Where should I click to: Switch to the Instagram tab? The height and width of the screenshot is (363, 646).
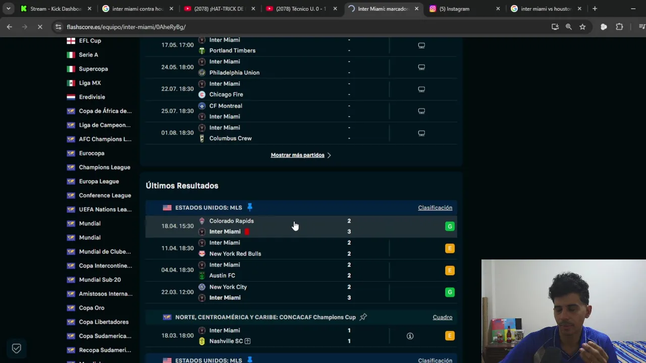tap(463, 9)
